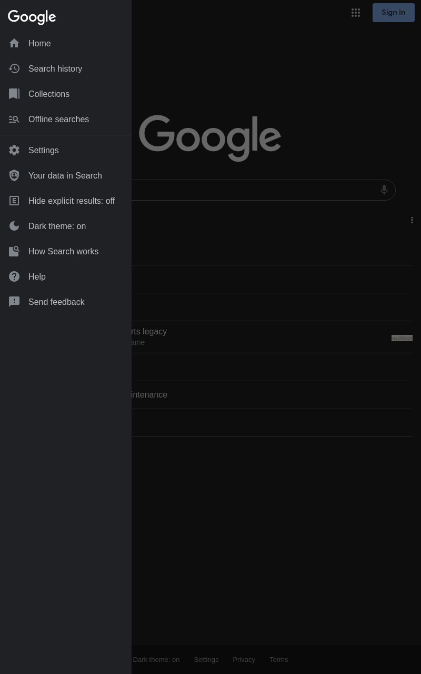The image size is (421, 674).
Task: Click the Help question mark icon
Action: [14, 276]
